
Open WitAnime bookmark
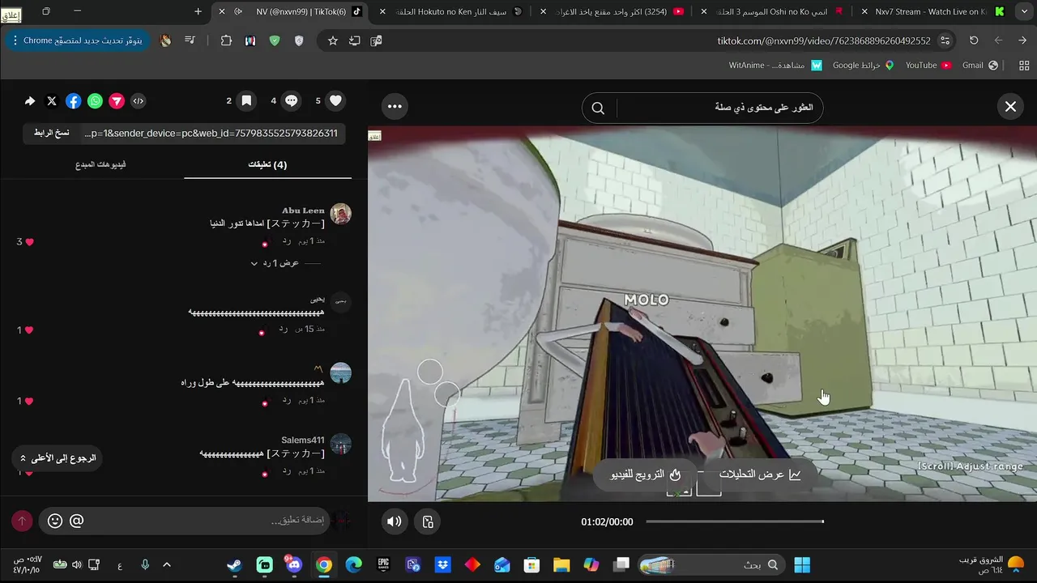pos(775,66)
